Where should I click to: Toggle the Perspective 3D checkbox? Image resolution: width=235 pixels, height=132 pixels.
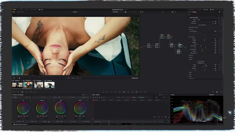click(x=137, y=98)
